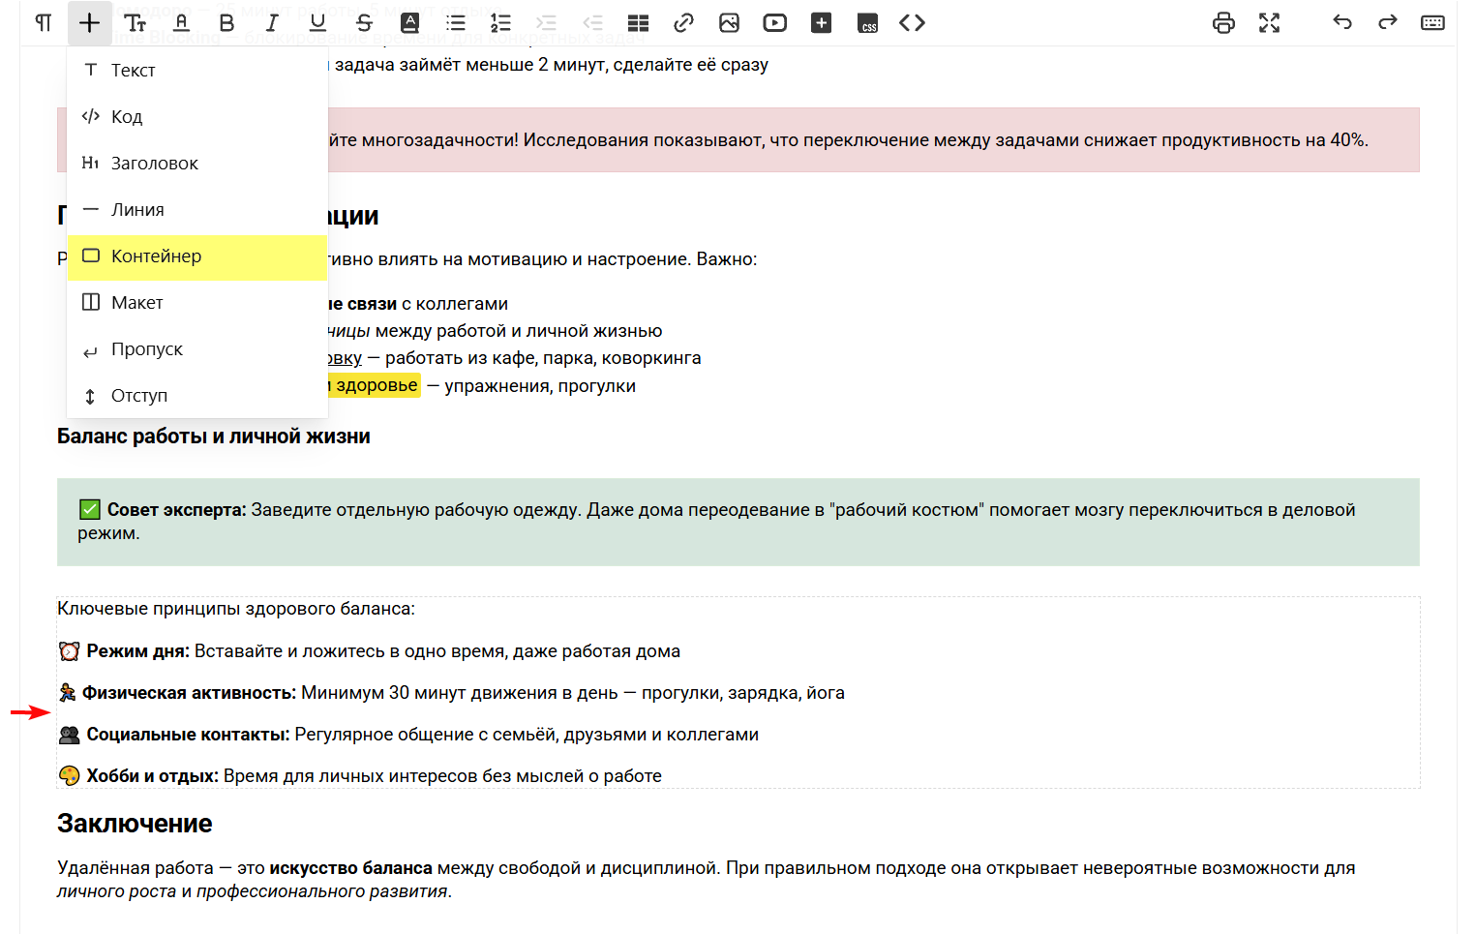Open the font size (Tt) tool
The width and height of the screenshot is (1476, 934).
[x=136, y=23]
